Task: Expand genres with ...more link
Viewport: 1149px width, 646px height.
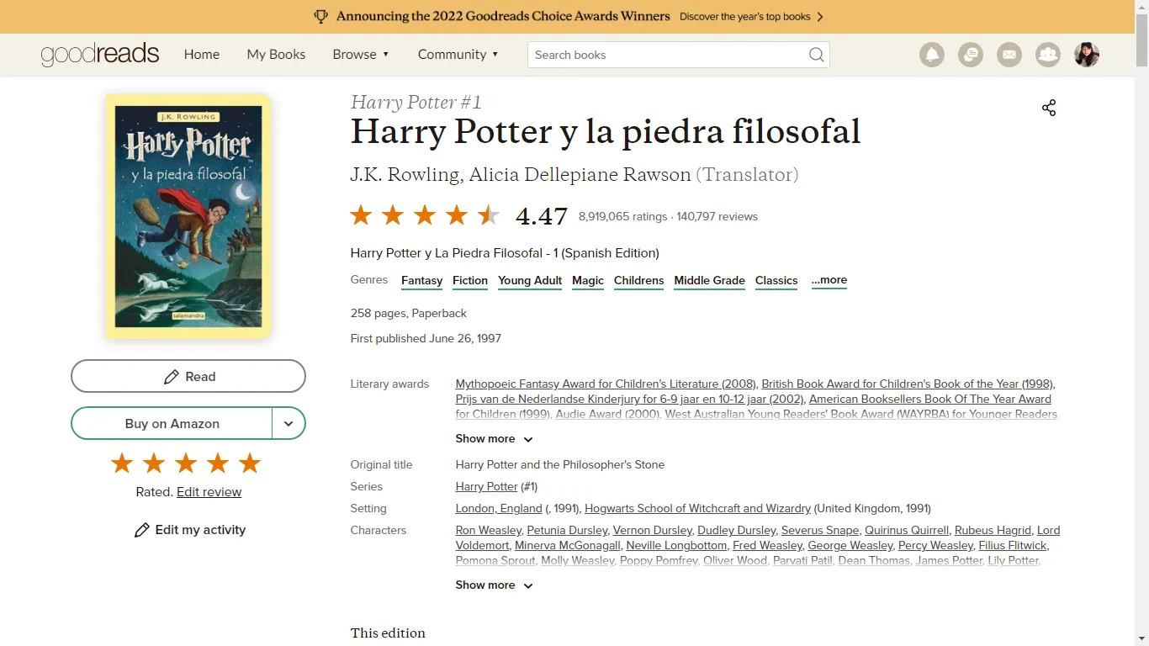Action: [x=829, y=280]
